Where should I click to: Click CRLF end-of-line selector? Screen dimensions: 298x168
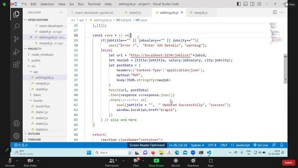pyautogui.click(x=223, y=145)
